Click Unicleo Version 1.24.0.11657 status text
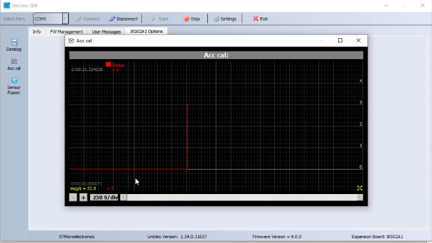 [177, 236]
